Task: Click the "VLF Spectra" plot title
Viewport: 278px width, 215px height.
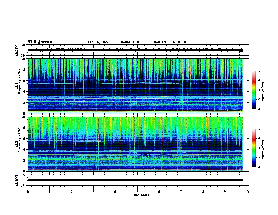Action: tap(40, 42)
